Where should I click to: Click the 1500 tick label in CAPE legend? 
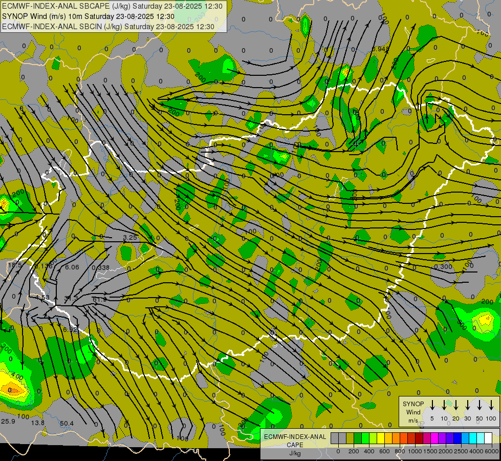point(430,451)
